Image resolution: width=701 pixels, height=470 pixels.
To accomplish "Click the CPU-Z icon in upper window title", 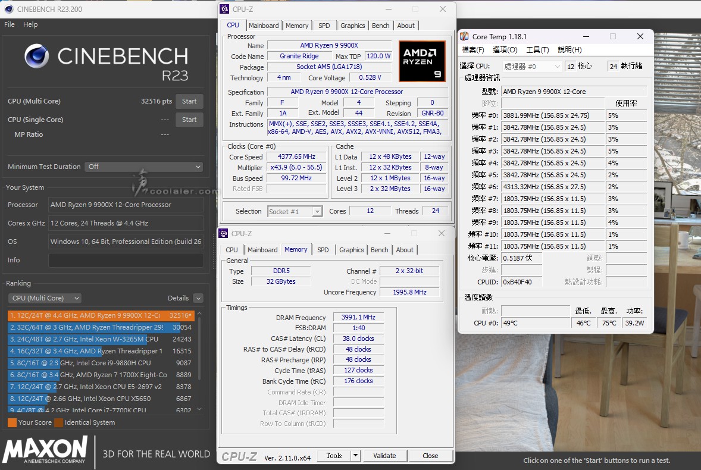I will click(224, 9).
